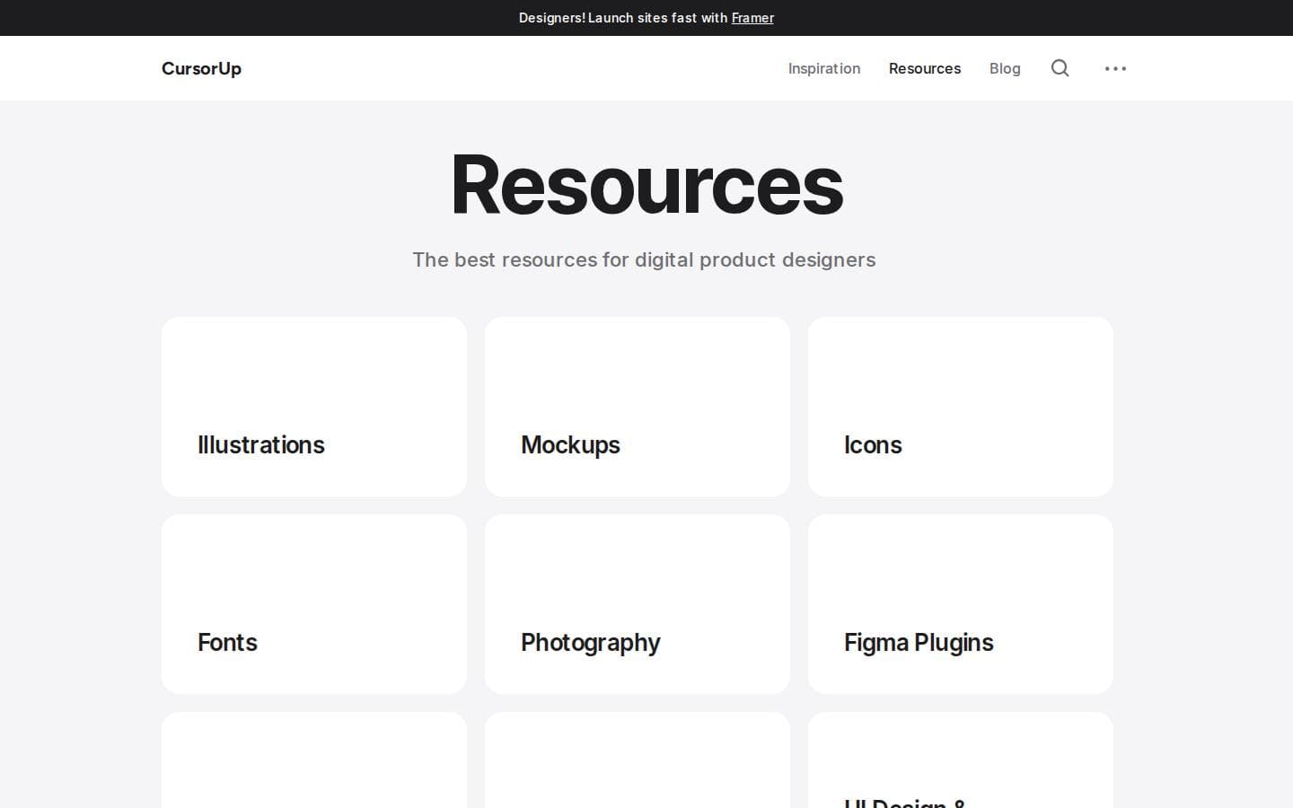Click the Illustrations card title text
The image size is (1293, 808).
261,445
